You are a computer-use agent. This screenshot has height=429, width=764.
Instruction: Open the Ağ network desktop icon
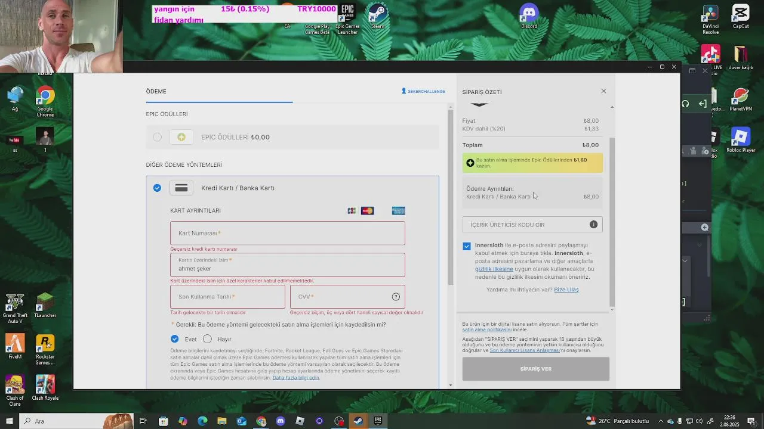coord(15,98)
